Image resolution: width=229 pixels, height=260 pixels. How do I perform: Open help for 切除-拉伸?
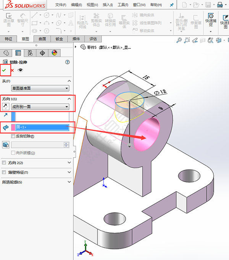coord(67,62)
